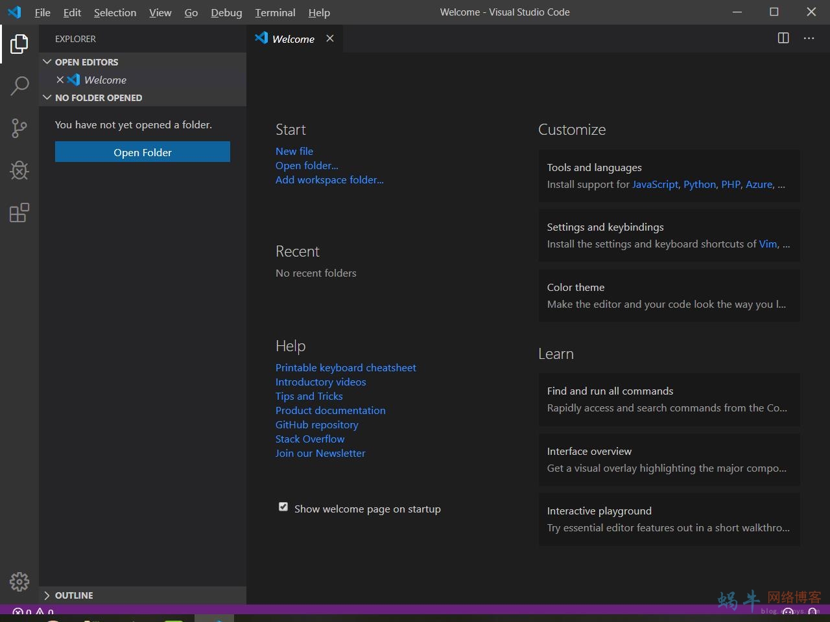Select Welcome entry in Open Editors
The width and height of the screenshot is (830, 622).
point(143,80)
